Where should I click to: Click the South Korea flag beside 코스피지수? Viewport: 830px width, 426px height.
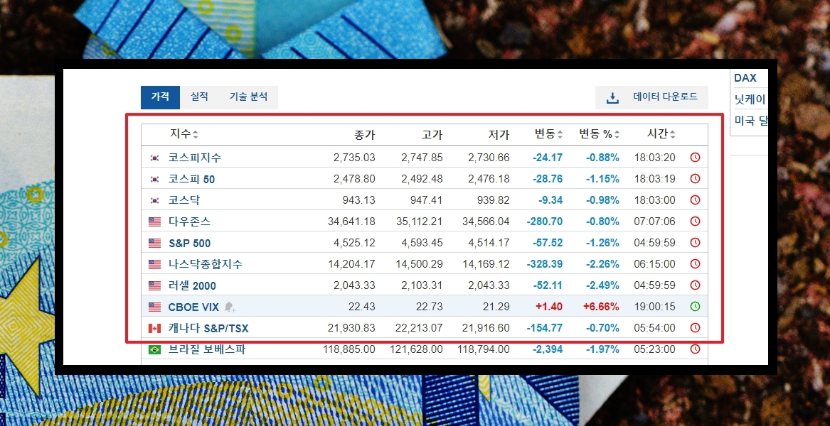pyautogui.click(x=154, y=158)
